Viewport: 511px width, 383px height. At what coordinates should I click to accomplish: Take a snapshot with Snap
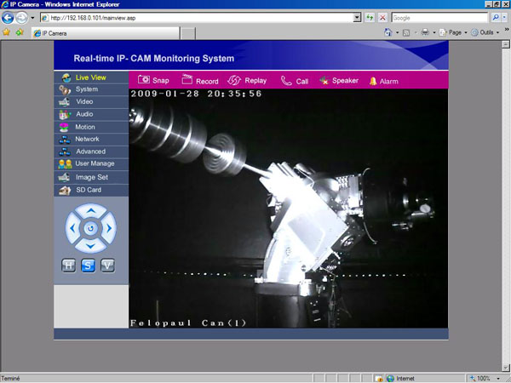pyautogui.click(x=153, y=81)
